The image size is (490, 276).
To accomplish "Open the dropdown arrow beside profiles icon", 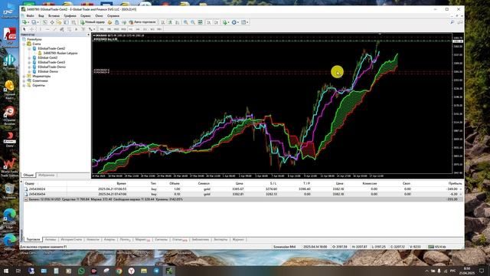I will (38, 22).
